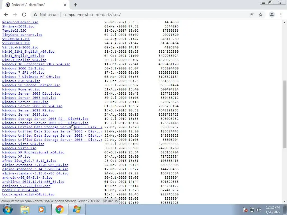Click scrollbar up arrow
This screenshot has height=215, width=287.
(285, 22)
